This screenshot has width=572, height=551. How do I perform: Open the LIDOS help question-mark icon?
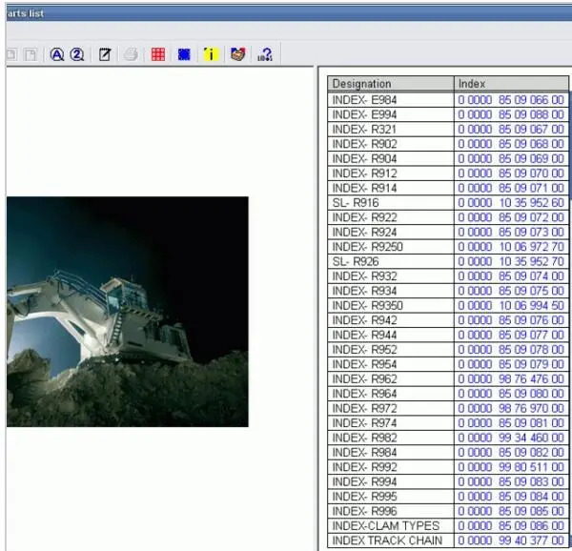[265, 54]
